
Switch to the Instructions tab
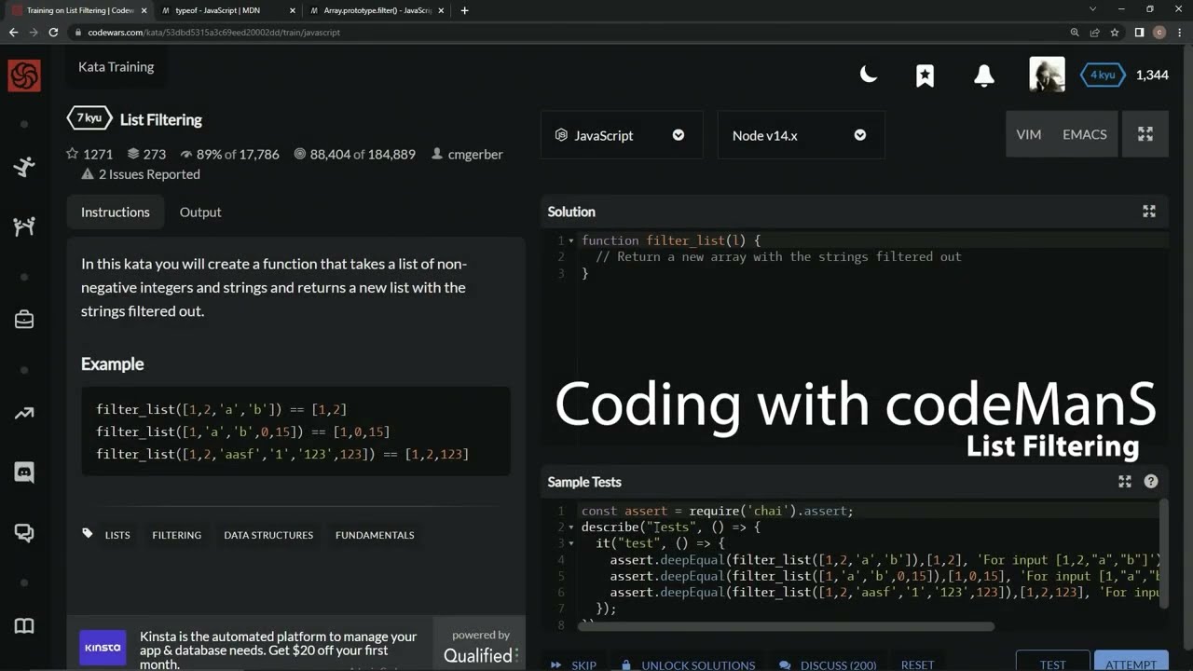116,212
